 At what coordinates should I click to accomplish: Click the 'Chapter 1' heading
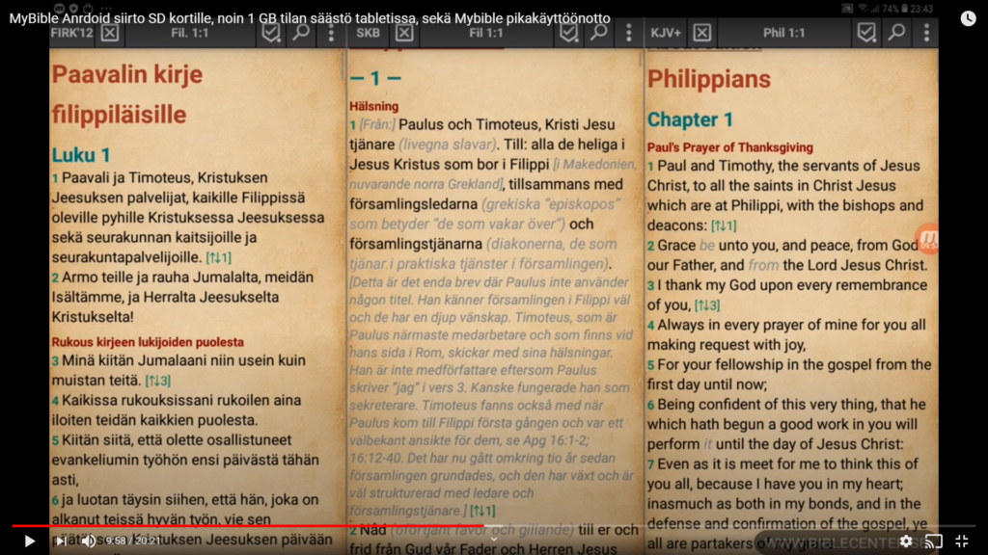tap(690, 119)
